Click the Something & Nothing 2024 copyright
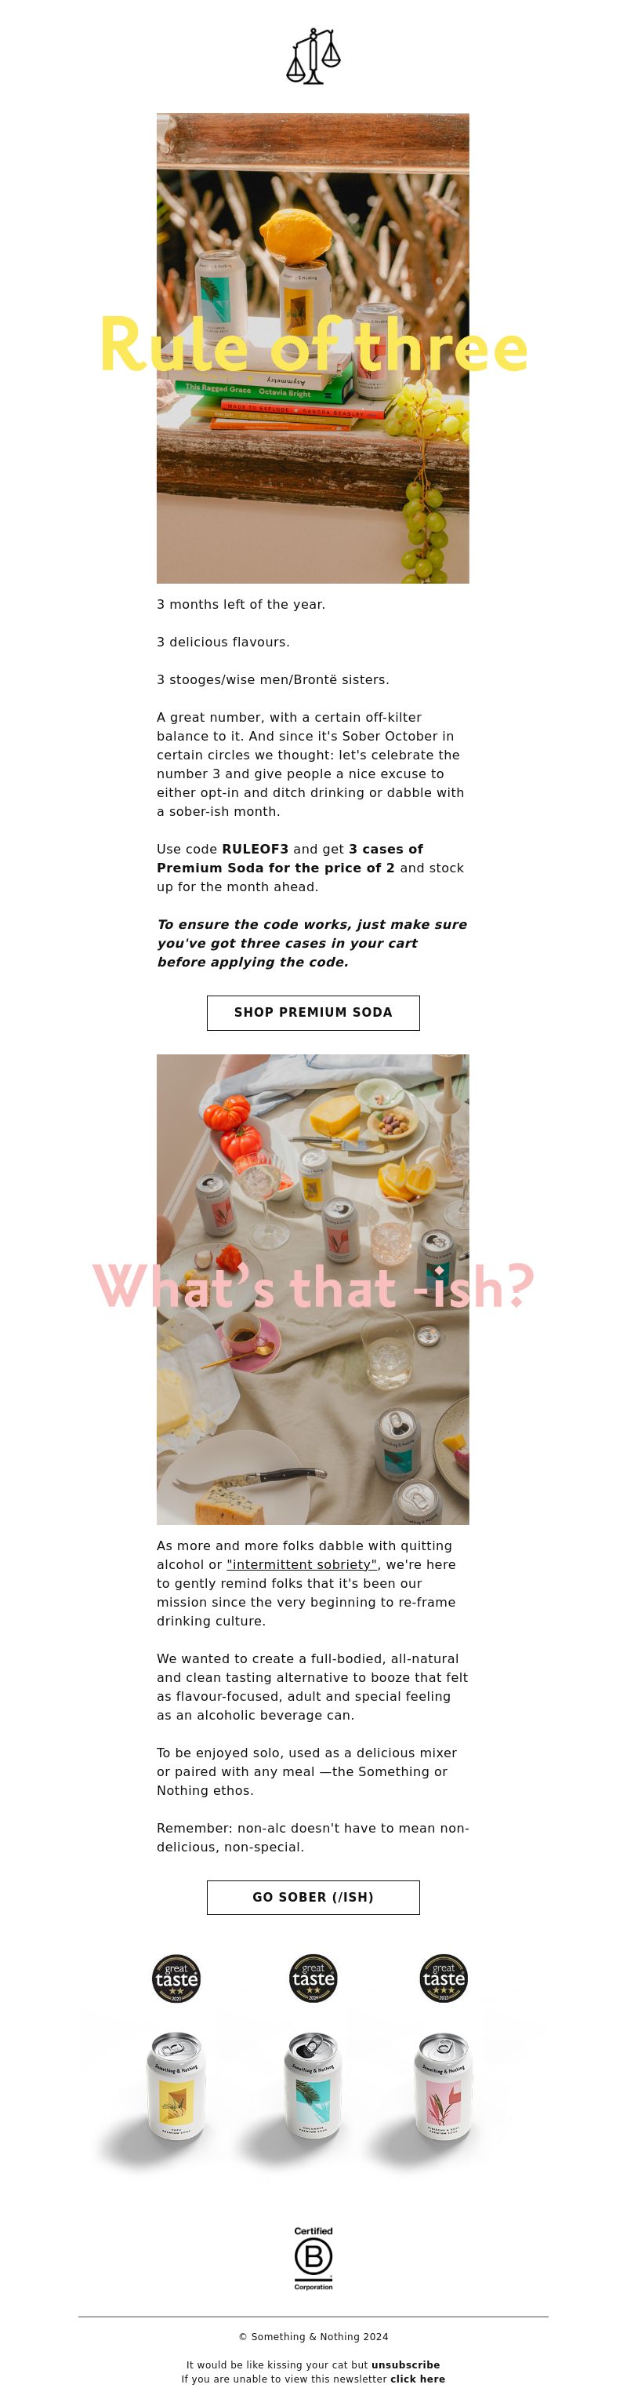627x2399 pixels. (313, 2335)
